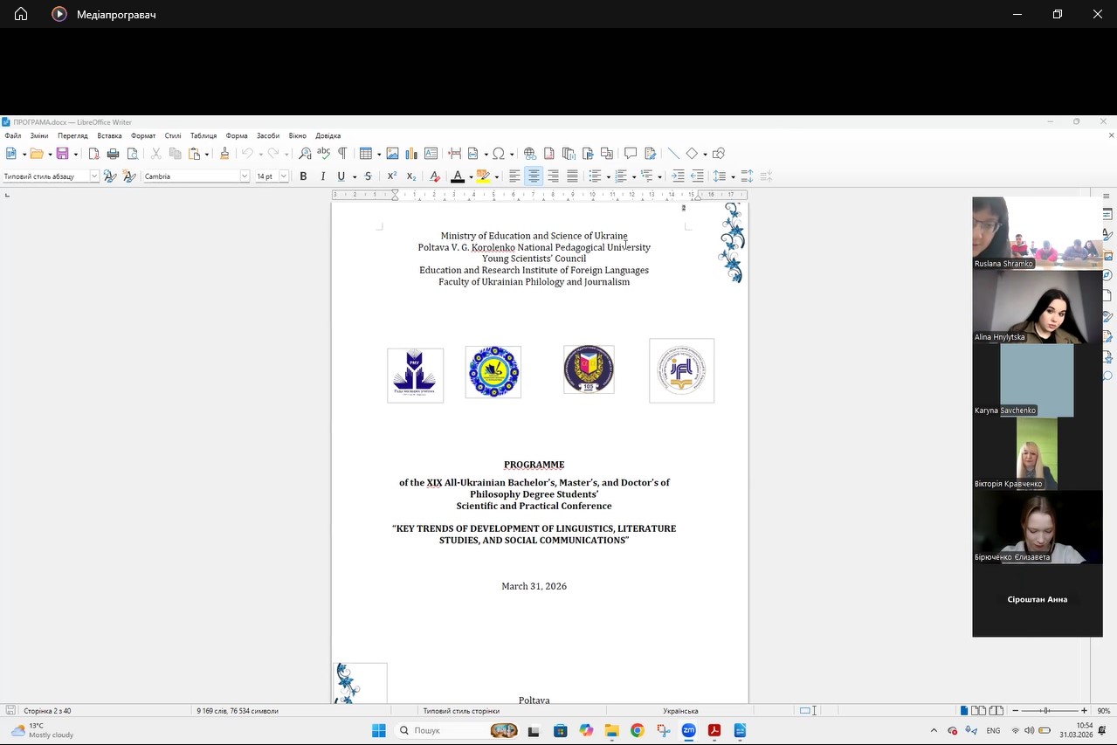1117x745 pixels.
Task: Click the Insert comment icon
Action: pos(630,154)
